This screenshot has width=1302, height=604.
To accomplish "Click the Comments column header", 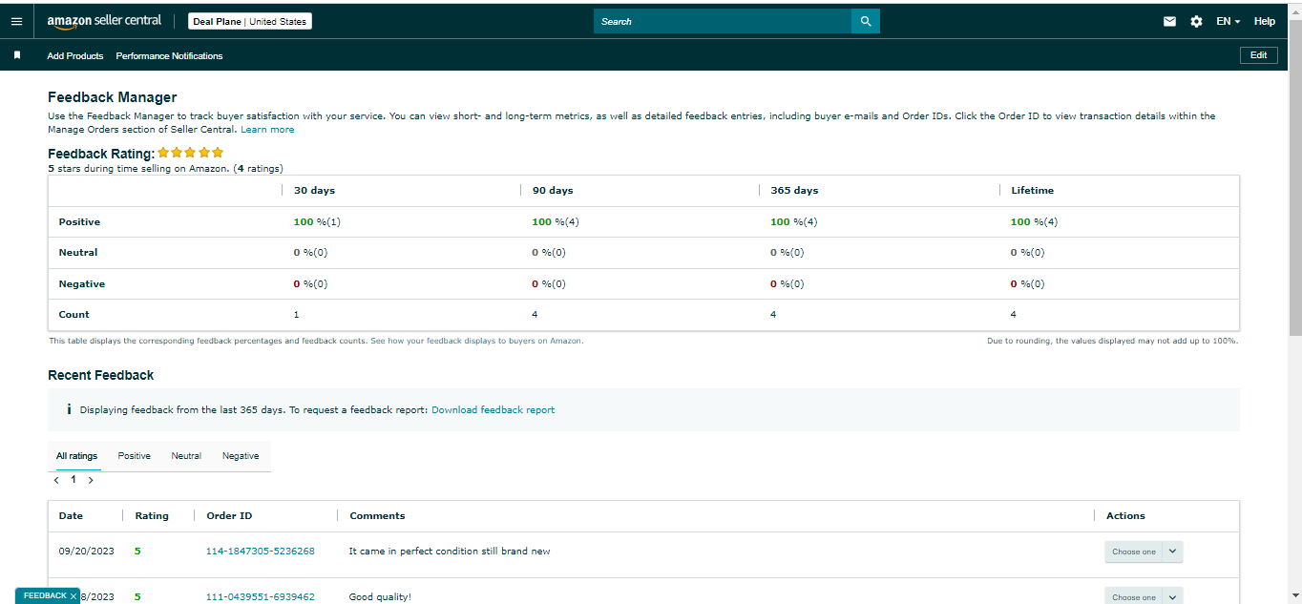I will coord(377,515).
